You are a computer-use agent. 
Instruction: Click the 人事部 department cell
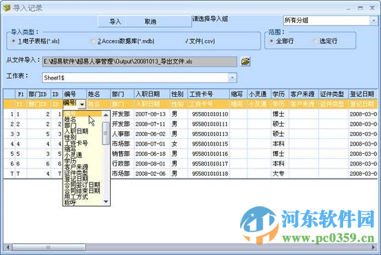pos(122,134)
